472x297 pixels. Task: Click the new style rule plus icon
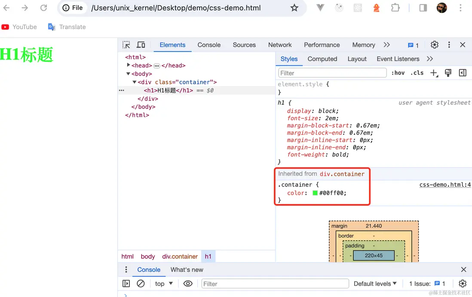tap(434, 73)
